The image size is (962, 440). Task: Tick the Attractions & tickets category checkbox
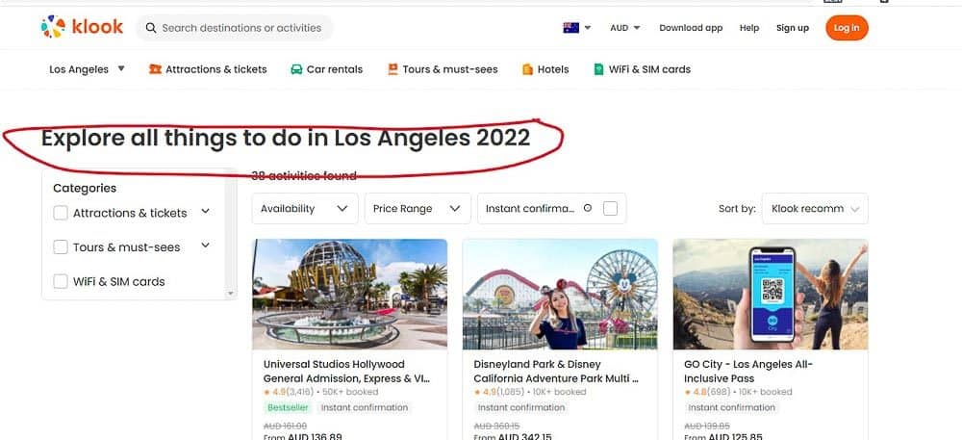click(60, 213)
